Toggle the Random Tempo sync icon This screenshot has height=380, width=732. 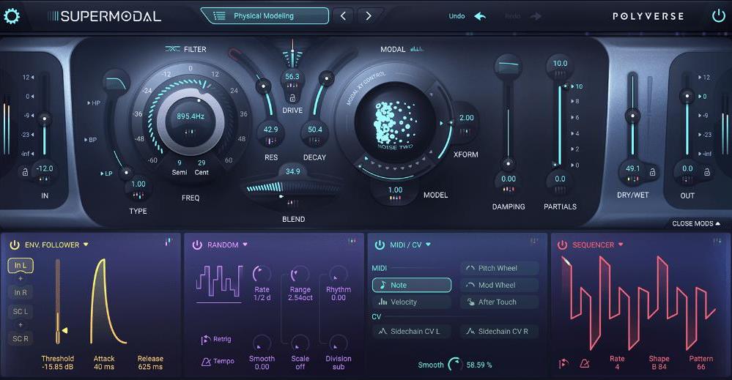[206, 362]
